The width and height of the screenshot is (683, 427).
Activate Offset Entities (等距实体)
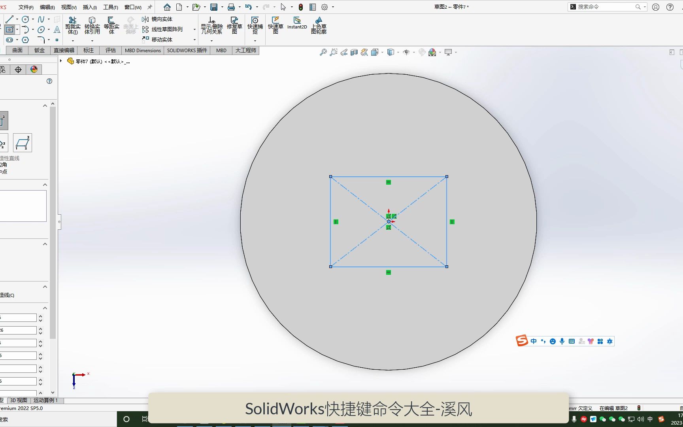[111, 25]
